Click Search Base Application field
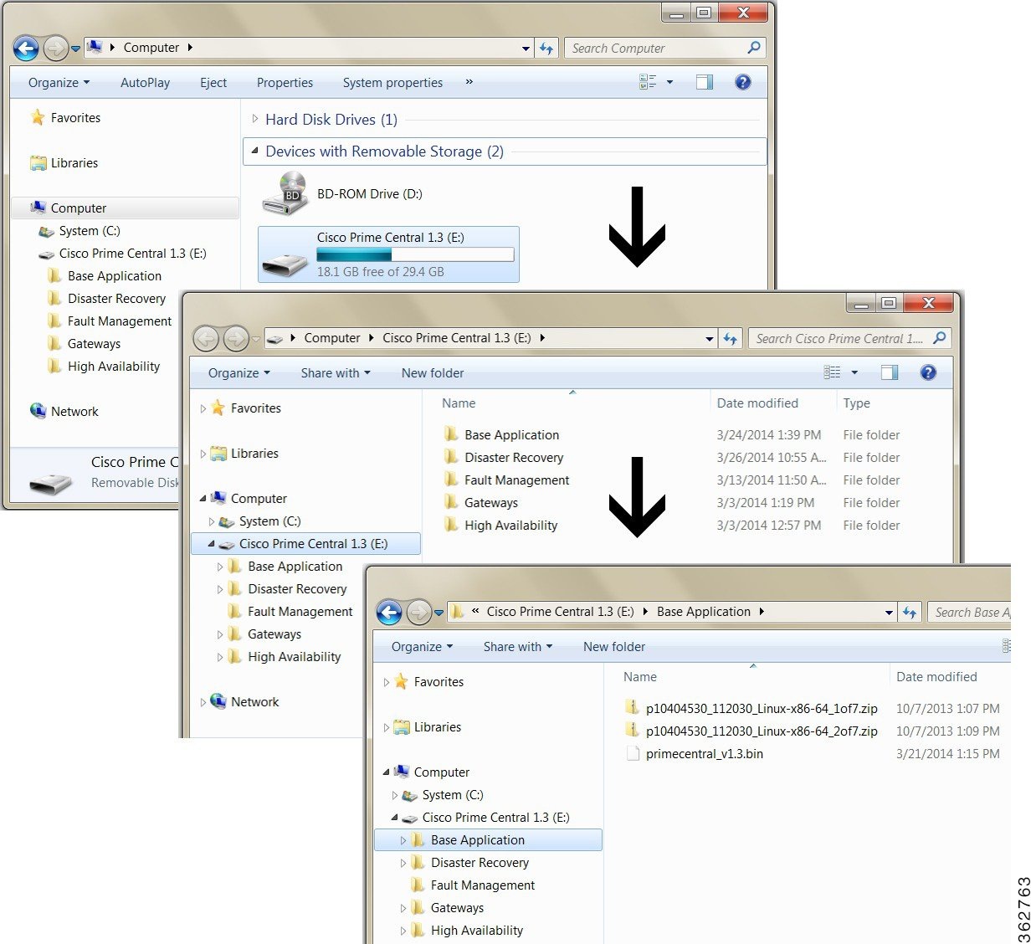 (x=969, y=613)
